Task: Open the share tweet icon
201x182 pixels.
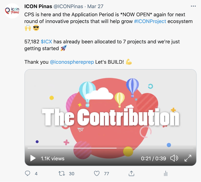Action: (x=131, y=173)
